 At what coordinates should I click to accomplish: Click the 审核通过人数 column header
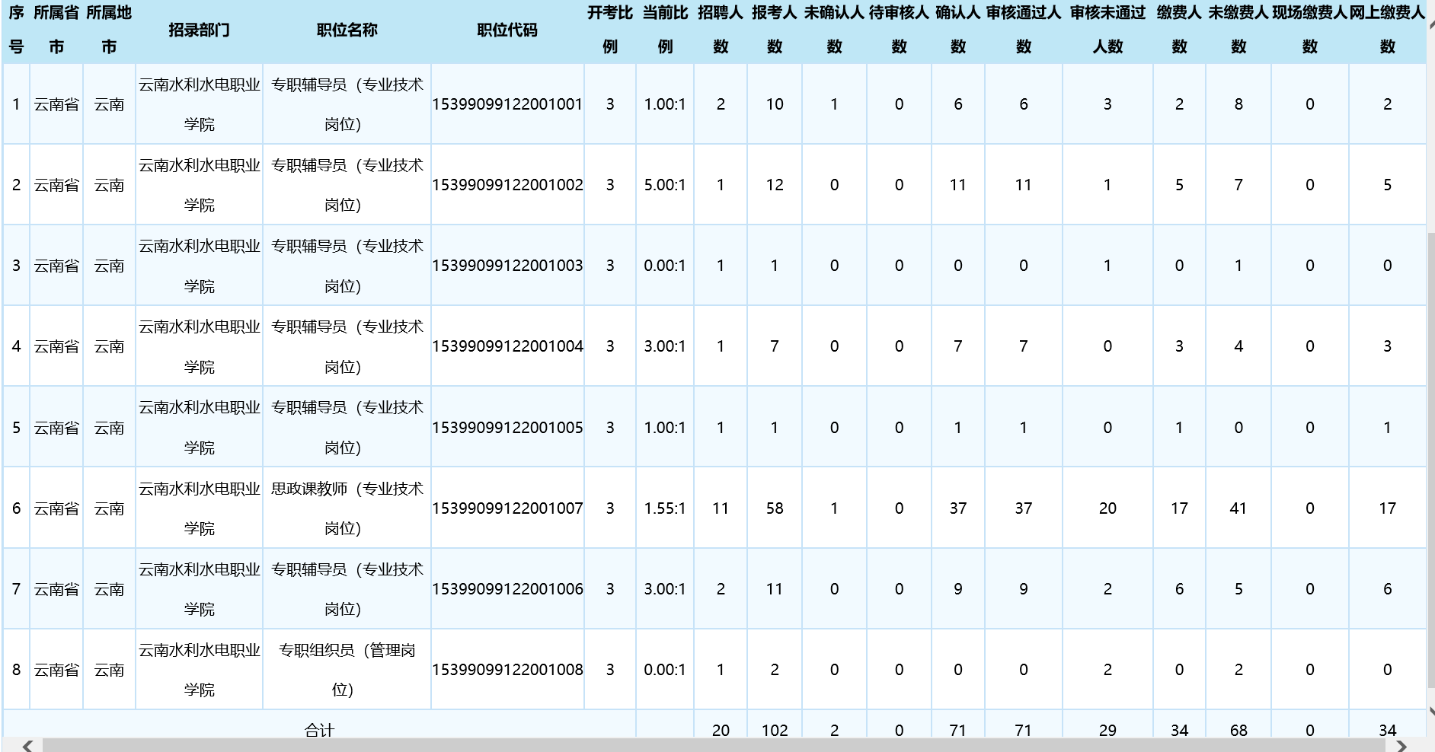click(x=1024, y=30)
